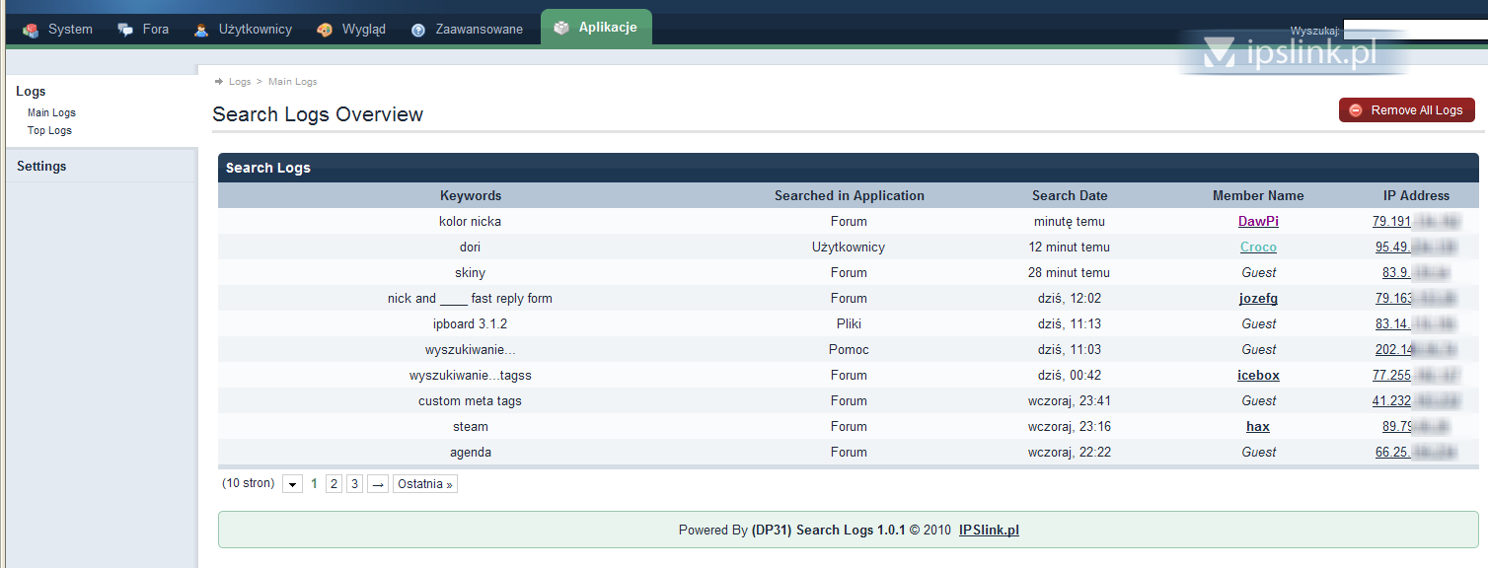Click the IP address starting 89.79
This screenshot has width=1488, height=568.
1416,427
